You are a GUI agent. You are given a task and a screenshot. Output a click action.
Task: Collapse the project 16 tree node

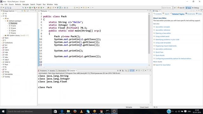pos(1,16)
